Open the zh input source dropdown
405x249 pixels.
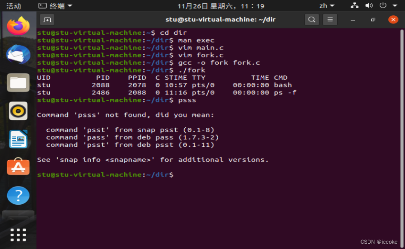point(327,6)
